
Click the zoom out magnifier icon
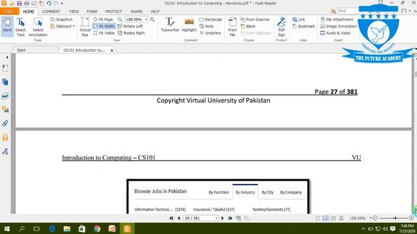pos(120,19)
